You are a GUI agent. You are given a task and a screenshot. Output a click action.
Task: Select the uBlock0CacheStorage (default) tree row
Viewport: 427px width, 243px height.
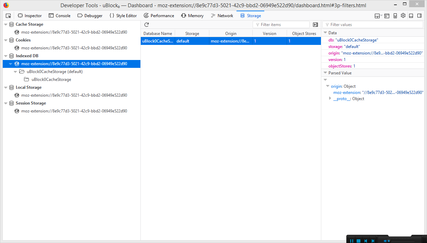tap(71, 72)
